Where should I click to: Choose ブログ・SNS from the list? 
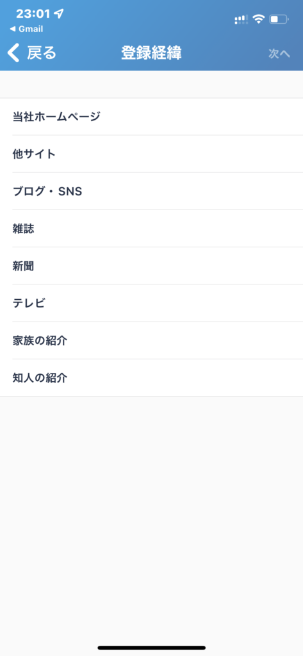151,191
